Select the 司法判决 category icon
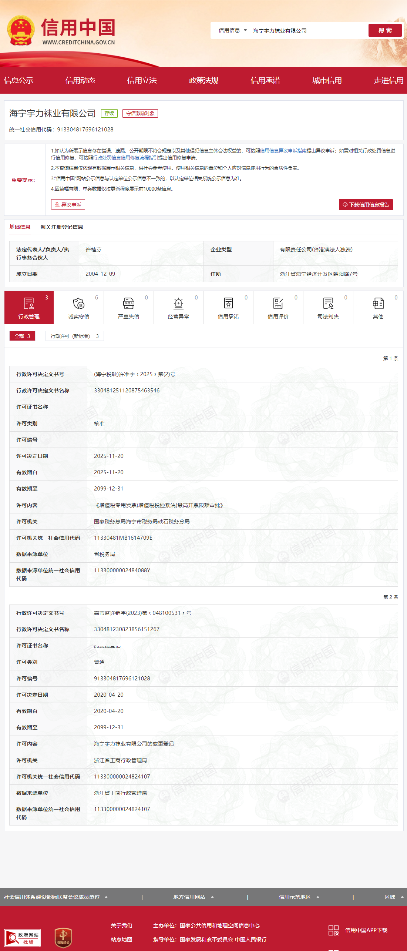The height and width of the screenshot is (951, 407). point(328,308)
